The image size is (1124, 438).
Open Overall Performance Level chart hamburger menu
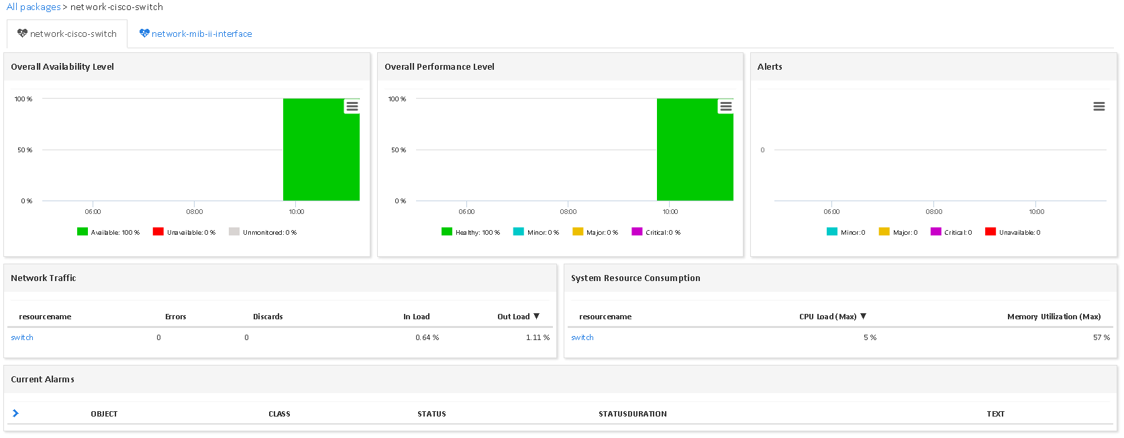point(725,107)
